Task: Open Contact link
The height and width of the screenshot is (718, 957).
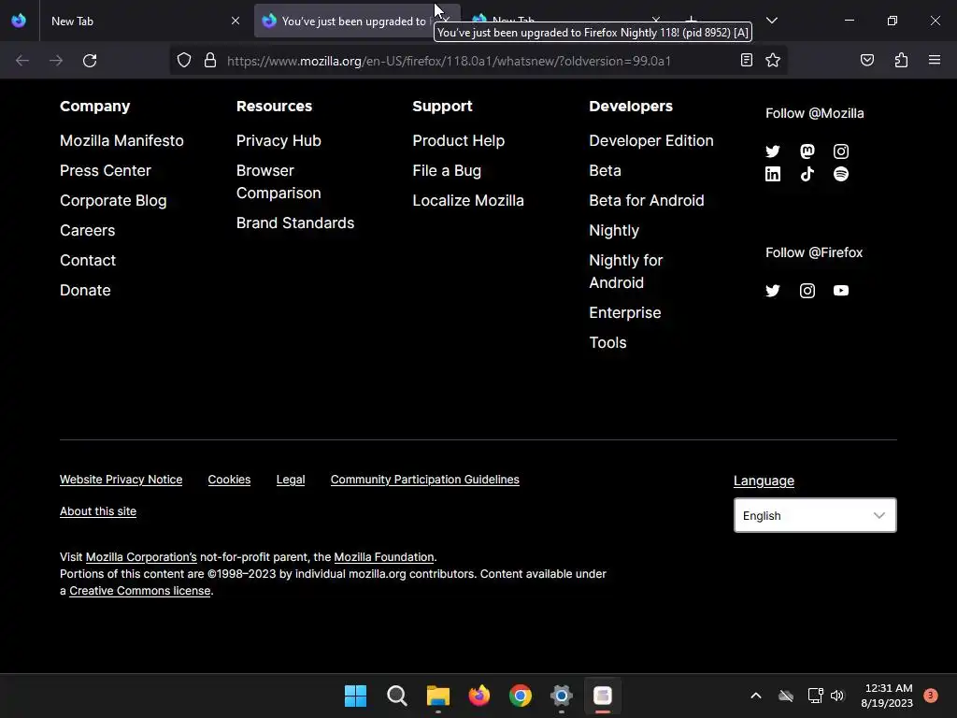Action: pos(88,260)
